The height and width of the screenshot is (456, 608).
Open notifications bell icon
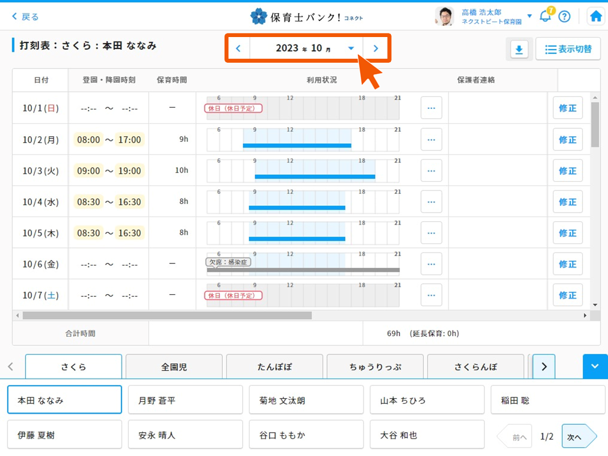tap(545, 16)
